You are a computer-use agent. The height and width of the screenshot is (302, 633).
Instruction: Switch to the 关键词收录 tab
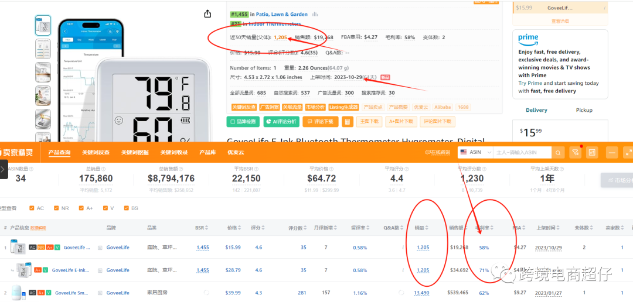pos(174,152)
